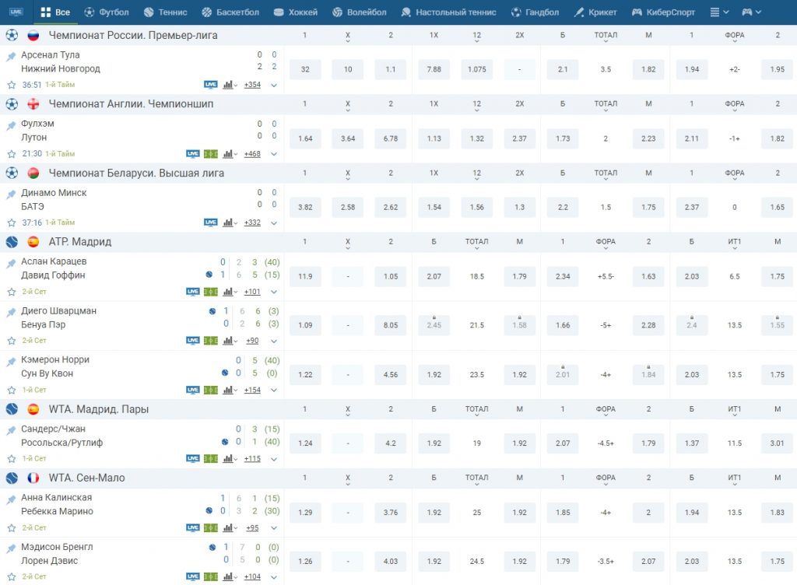This screenshot has height=585, width=797.
Task: Click odds 3.82 for Динамо Минск win
Action: [305, 208]
